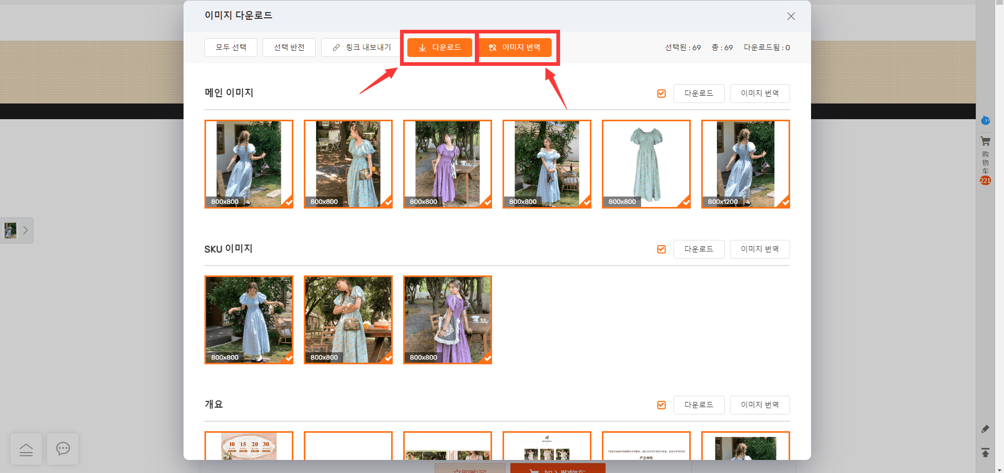Click the orange 다운로드 button in toolbar
This screenshot has height=473, width=1004.
click(x=439, y=48)
